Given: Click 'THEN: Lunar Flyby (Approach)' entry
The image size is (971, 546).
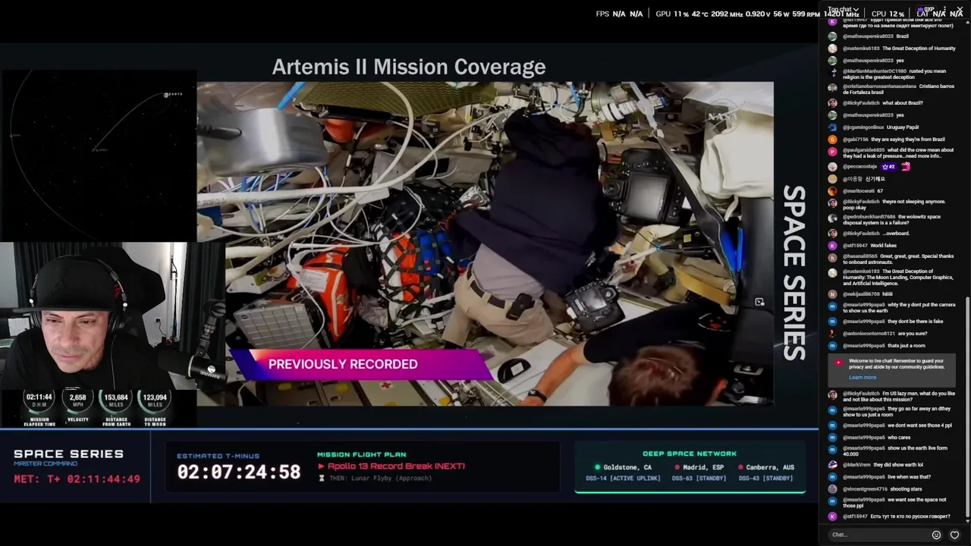Looking at the screenshot, I should (x=375, y=479).
